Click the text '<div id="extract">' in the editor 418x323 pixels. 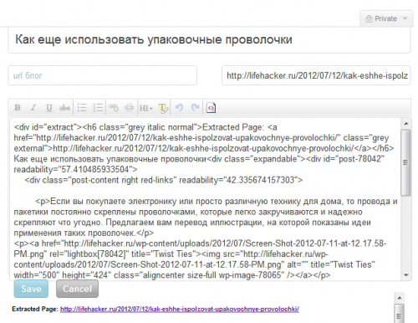tap(48, 127)
